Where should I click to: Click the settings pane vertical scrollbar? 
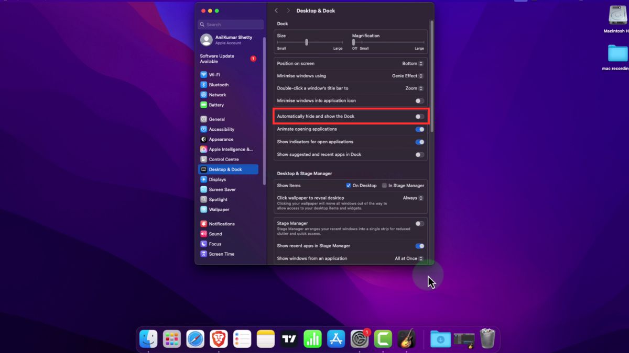click(x=432, y=76)
